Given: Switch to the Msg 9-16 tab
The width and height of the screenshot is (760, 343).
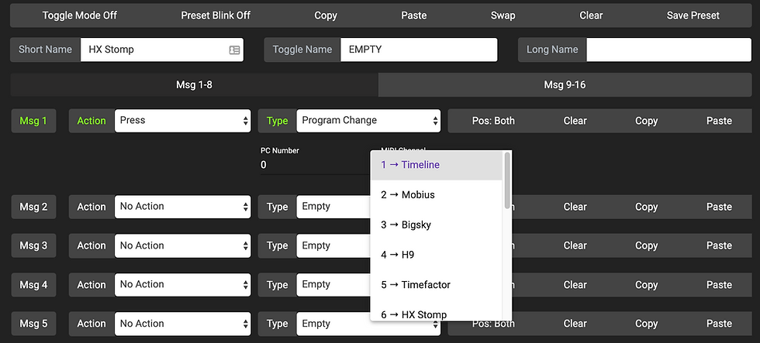Looking at the screenshot, I should pyautogui.click(x=565, y=84).
